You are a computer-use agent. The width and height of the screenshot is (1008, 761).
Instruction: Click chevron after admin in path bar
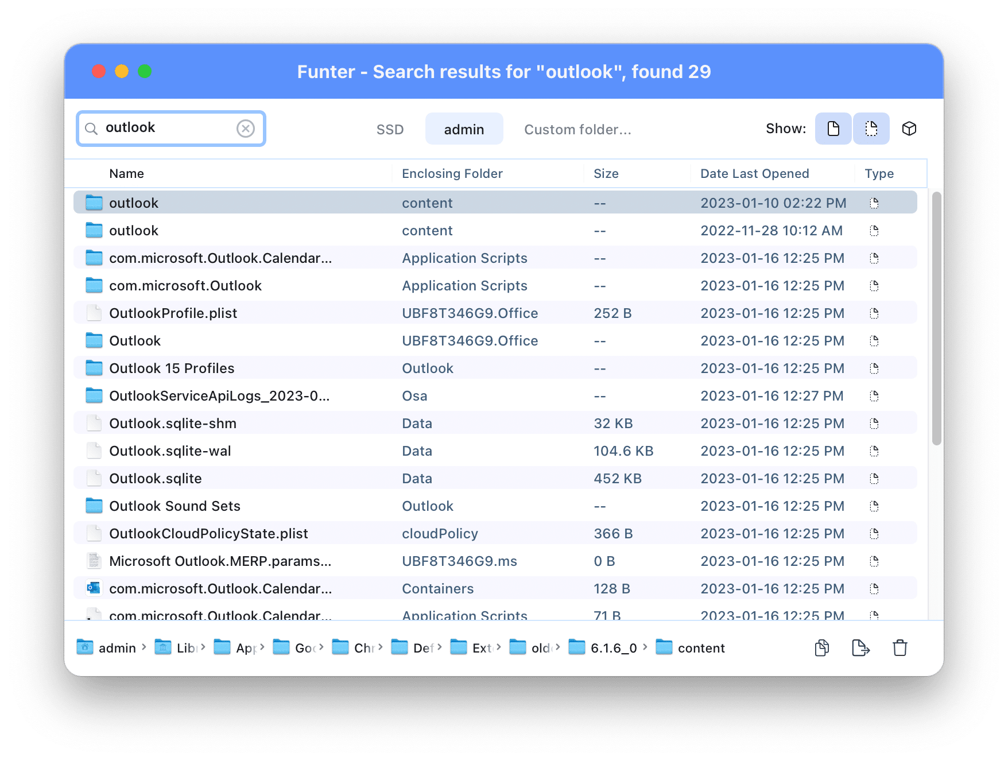tap(144, 647)
